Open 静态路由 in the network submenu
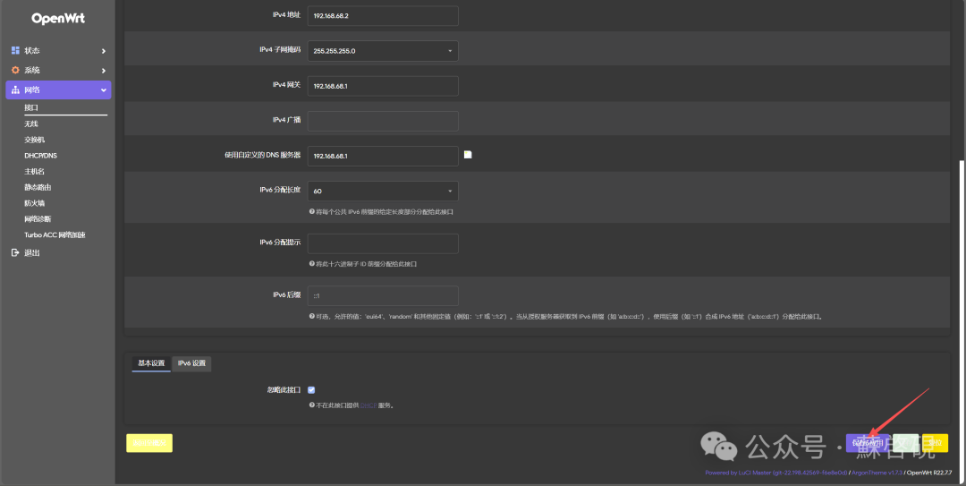Image resolution: width=966 pixels, height=486 pixels. (x=38, y=187)
